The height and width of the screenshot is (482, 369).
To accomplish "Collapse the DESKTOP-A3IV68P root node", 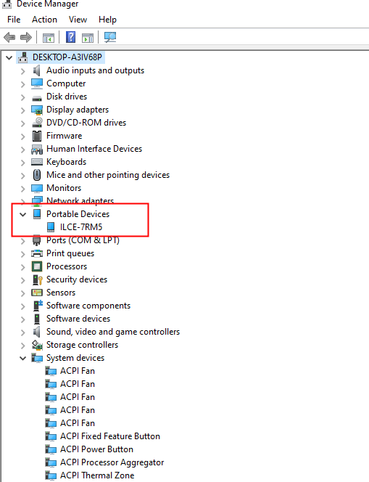I will [x=9, y=57].
